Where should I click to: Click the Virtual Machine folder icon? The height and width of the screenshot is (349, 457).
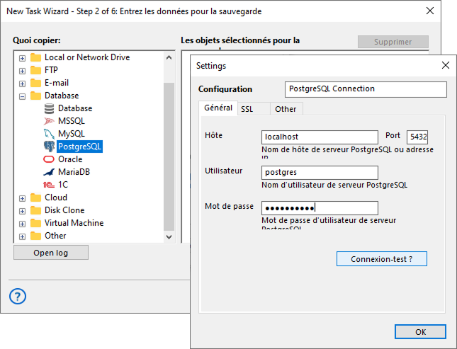point(35,223)
